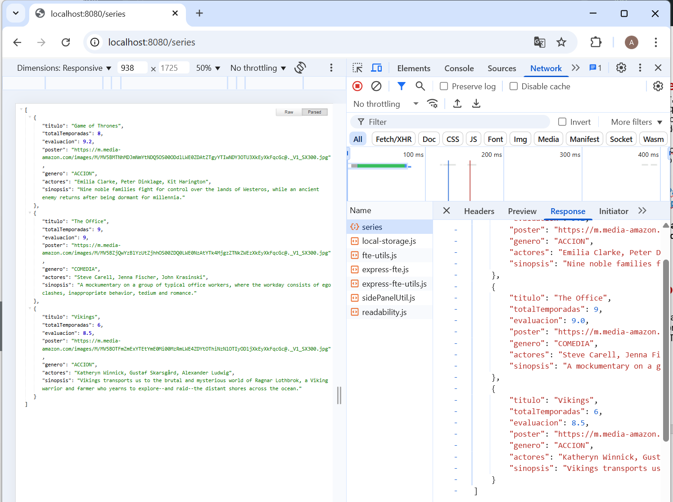This screenshot has height=502, width=673.
Task: Filter requests by CSS type
Action: click(x=453, y=139)
